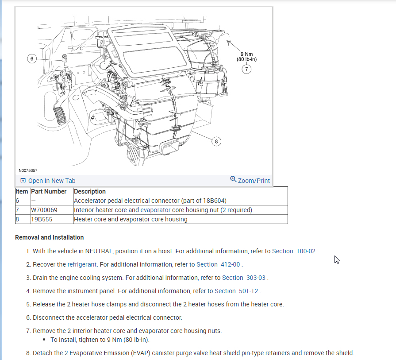Click the evaporator link in table
Viewport: 396px width, 360px height.
coord(155,210)
